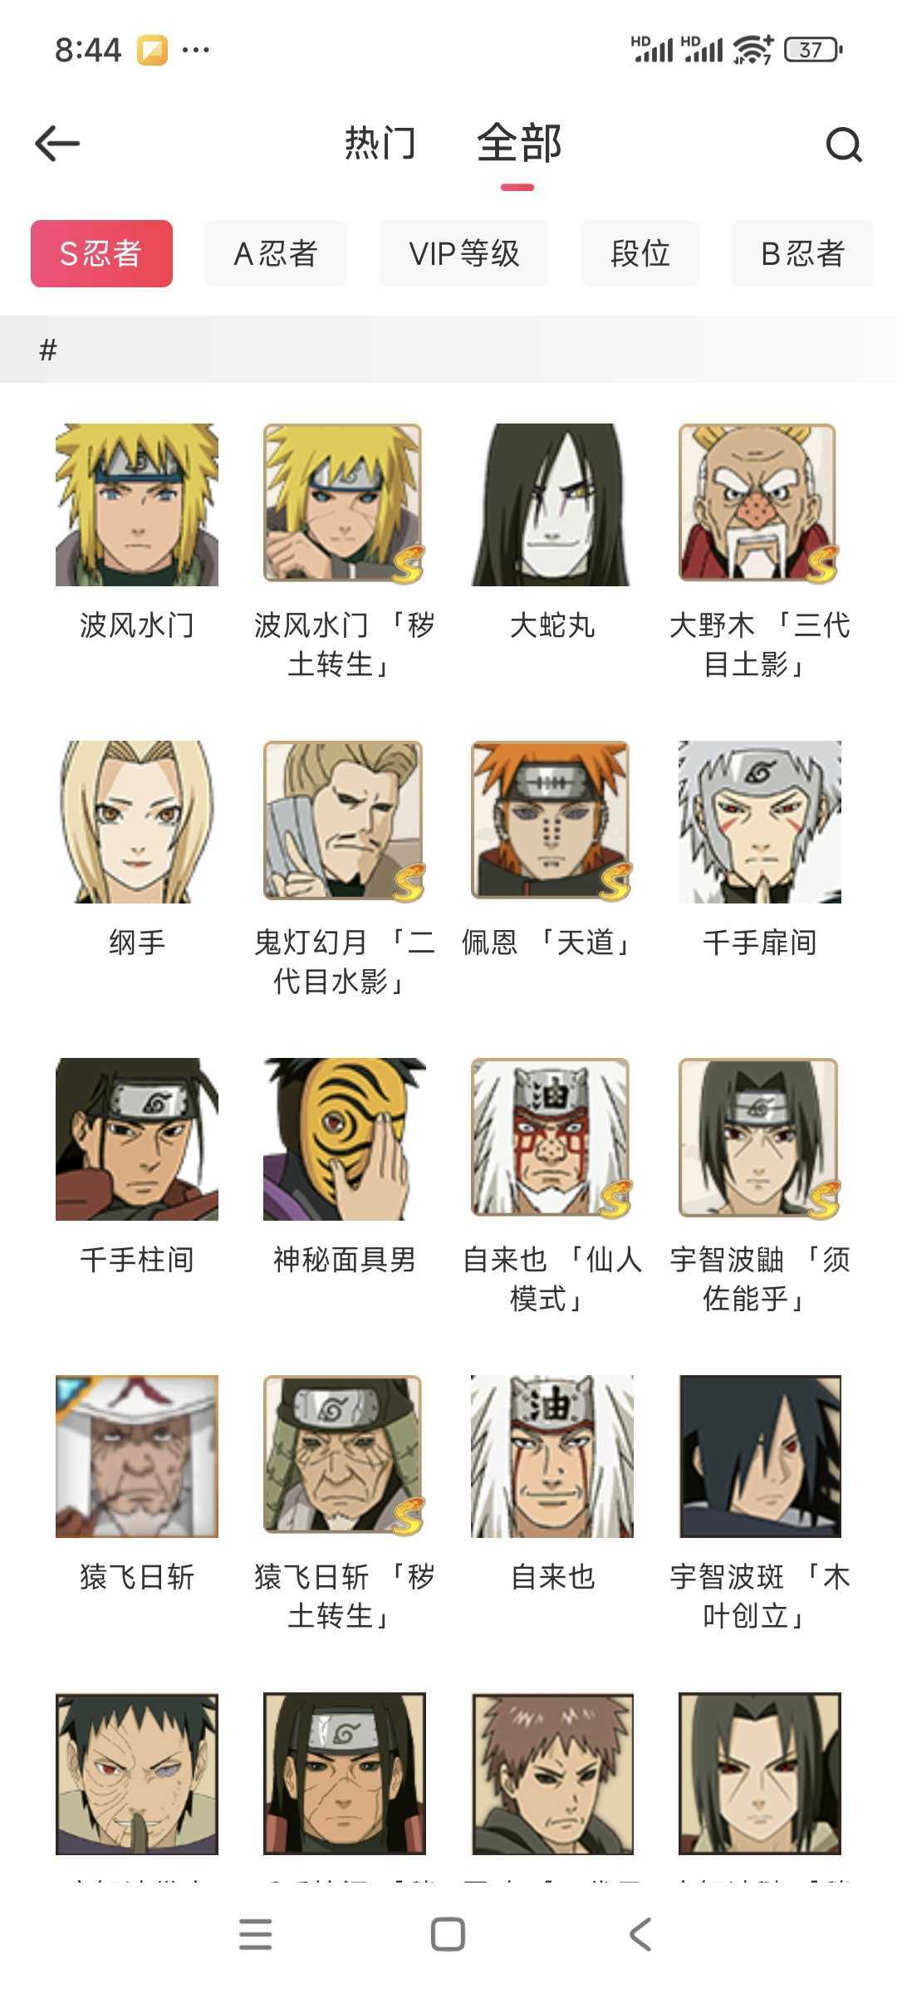Select 千手扉间 portrait
Viewport: 897px width, 1993px height.
point(760,822)
